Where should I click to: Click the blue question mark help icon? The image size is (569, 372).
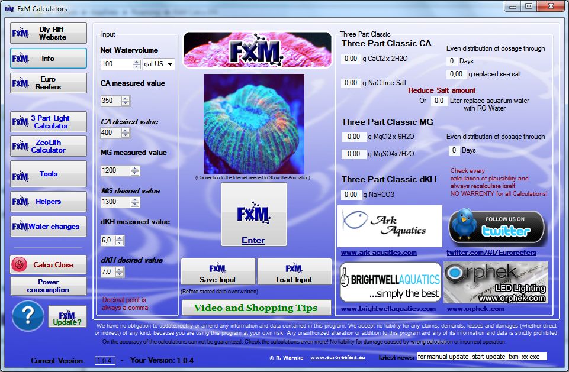click(x=28, y=316)
